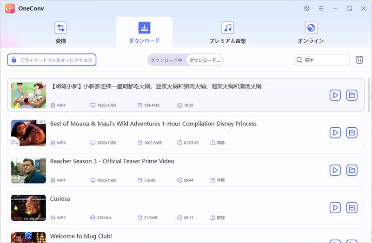Click Reacher Season 3 title text
372x243 pixels.
[x=112, y=161]
